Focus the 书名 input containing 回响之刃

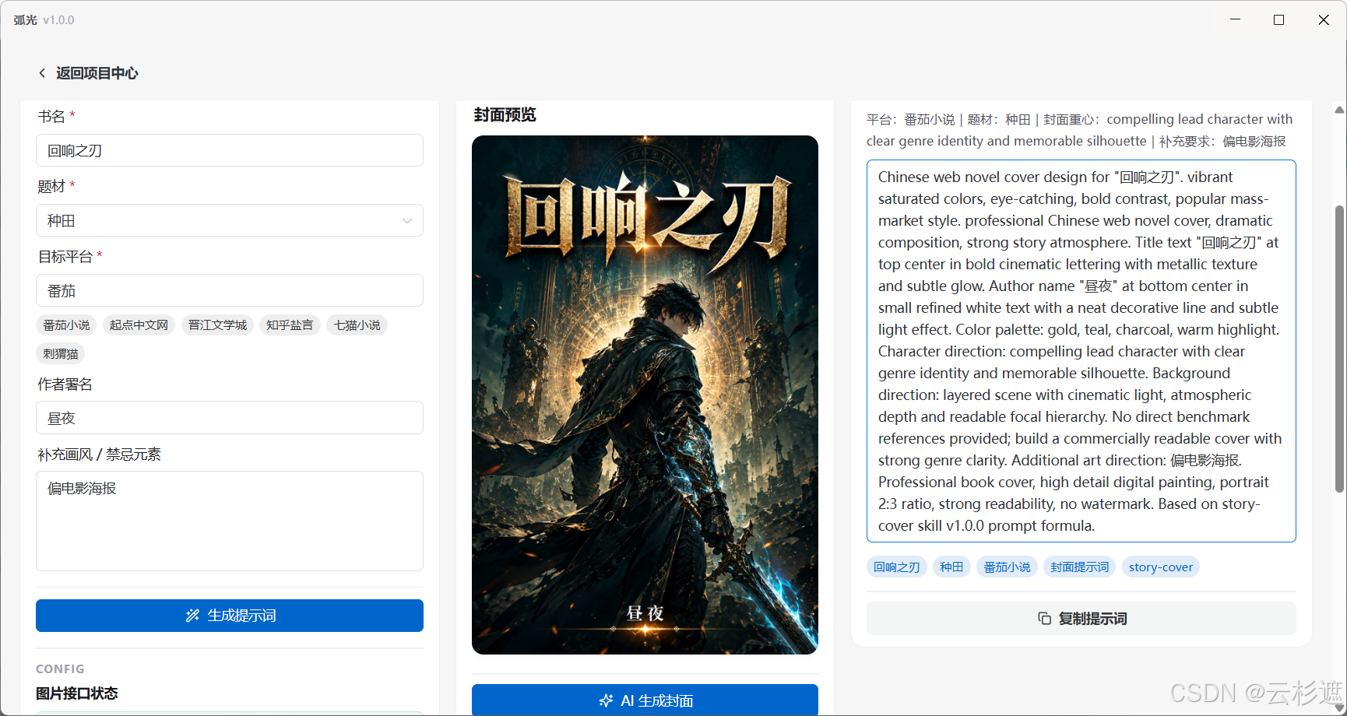(230, 150)
